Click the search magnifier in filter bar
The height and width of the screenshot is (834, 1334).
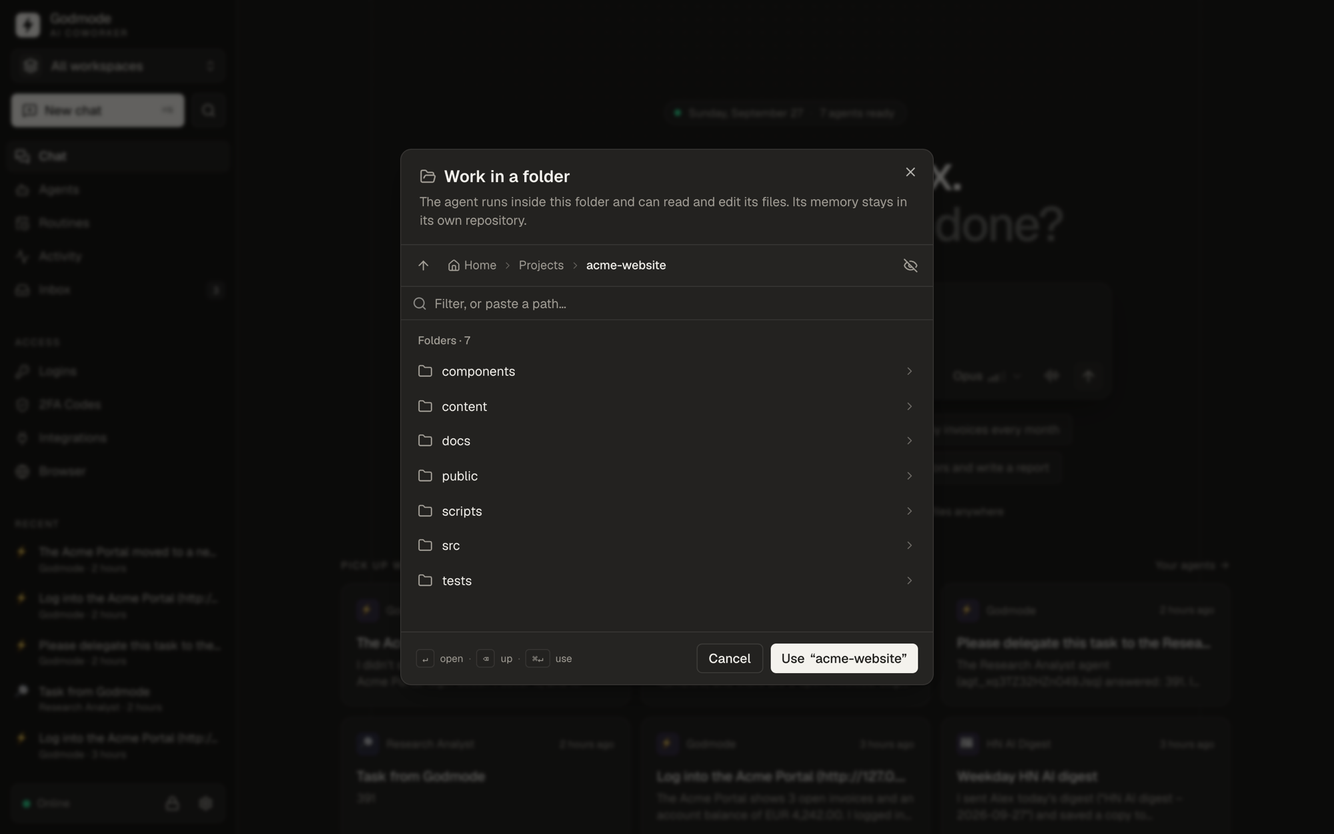tap(420, 304)
